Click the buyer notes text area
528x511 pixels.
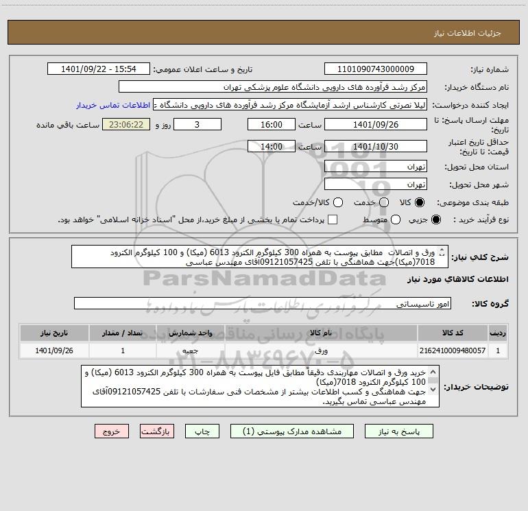click(260, 386)
